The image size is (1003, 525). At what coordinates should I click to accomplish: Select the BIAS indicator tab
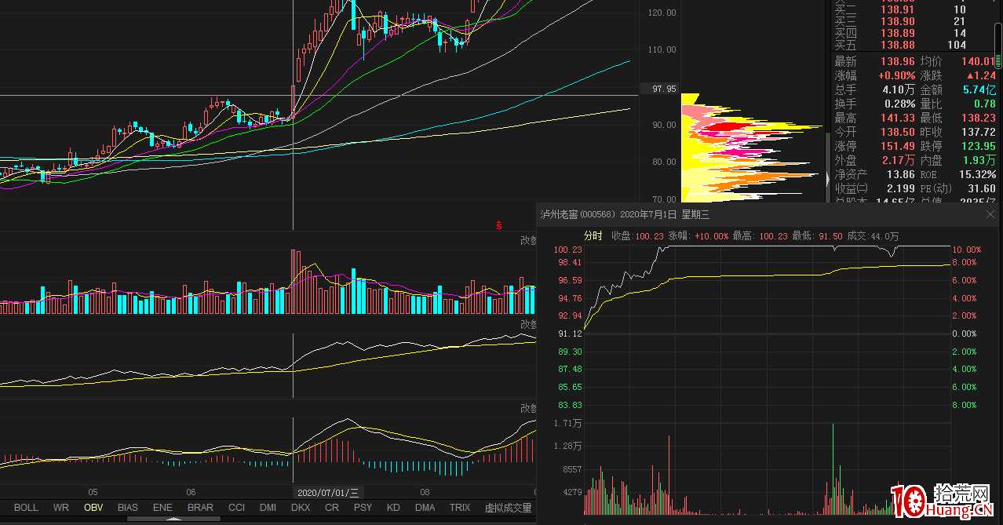tap(128, 508)
